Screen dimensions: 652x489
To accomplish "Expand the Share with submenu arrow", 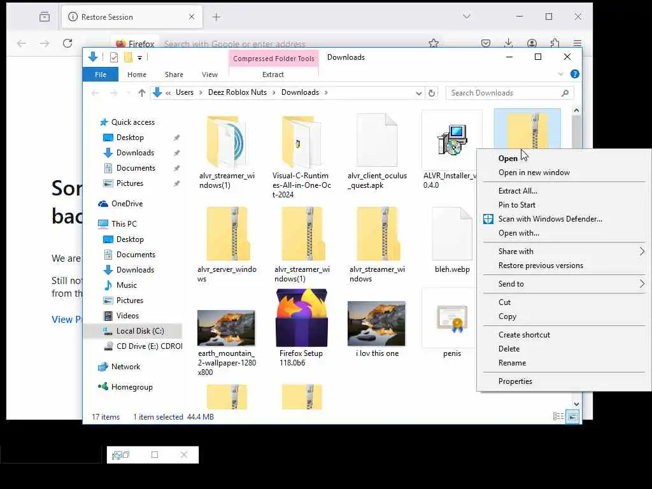I will 642,251.
